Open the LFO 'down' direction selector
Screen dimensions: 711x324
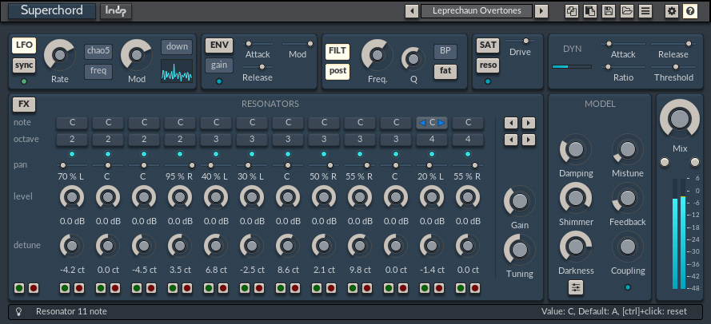(x=177, y=46)
